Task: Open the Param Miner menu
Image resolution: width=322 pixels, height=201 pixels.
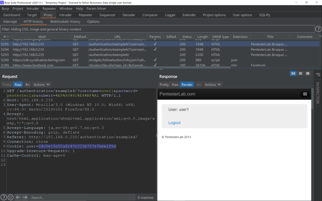Action: [x=96, y=9]
